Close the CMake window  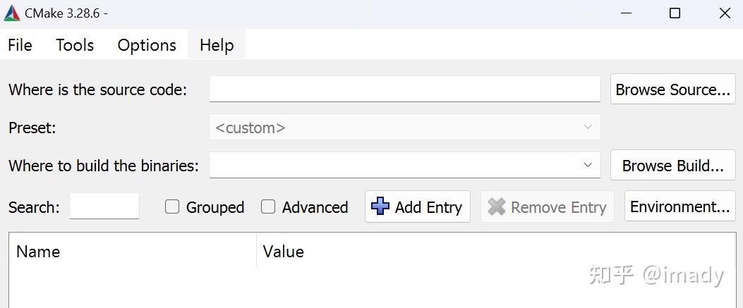[725, 13]
